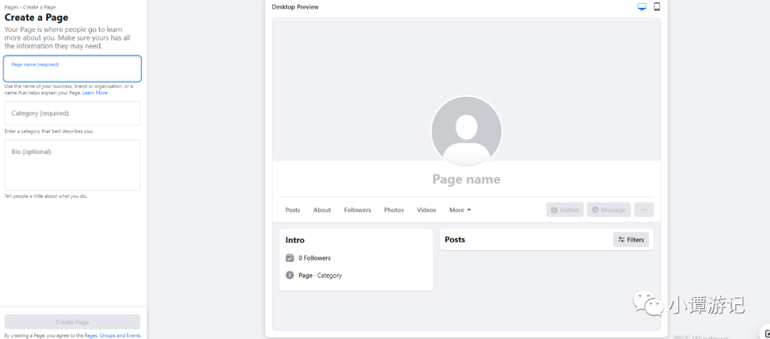The height and width of the screenshot is (339, 770).
Task: Click the Page name input field
Action: point(72,68)
